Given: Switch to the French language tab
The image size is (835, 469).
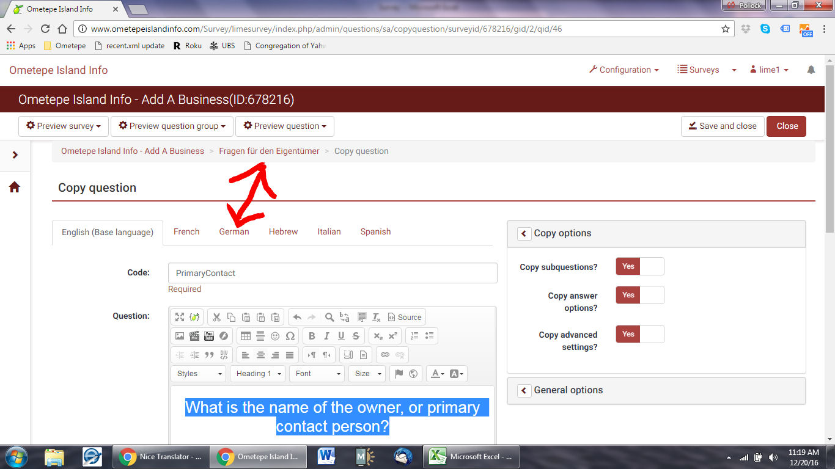Looking at the screenshot, I should pyautogui.click(x=186, y=232).
